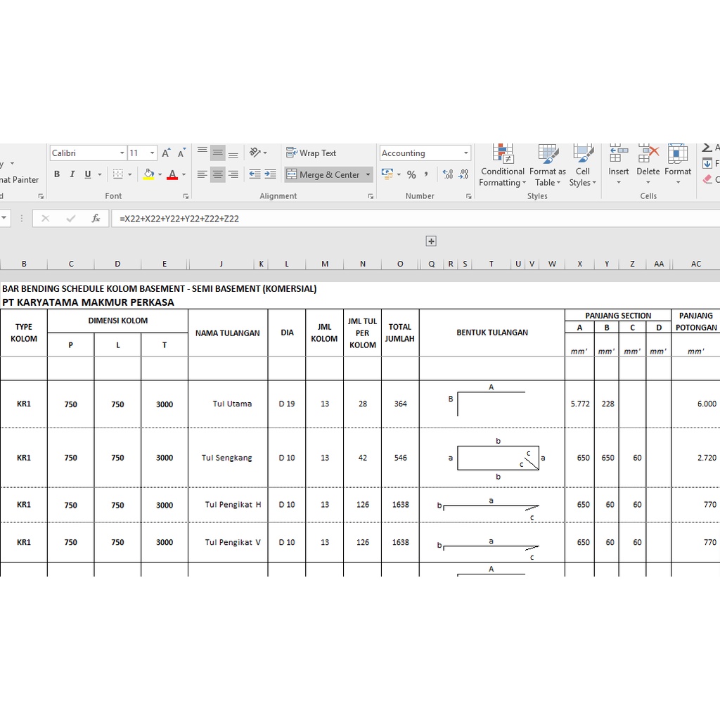Select cell with value 2.720

pyautogui.click(x=695, y=458)
